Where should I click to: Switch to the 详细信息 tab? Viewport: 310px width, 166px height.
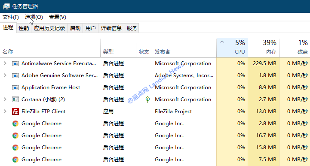(111, 28)
